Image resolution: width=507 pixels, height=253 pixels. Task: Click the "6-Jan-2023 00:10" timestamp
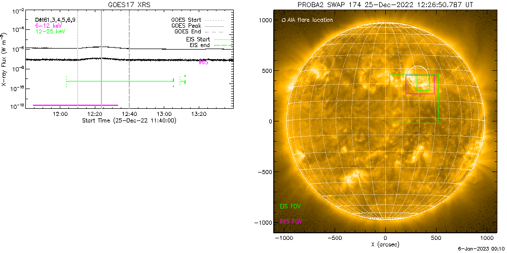pyautogui.click(x=482, y=249)
